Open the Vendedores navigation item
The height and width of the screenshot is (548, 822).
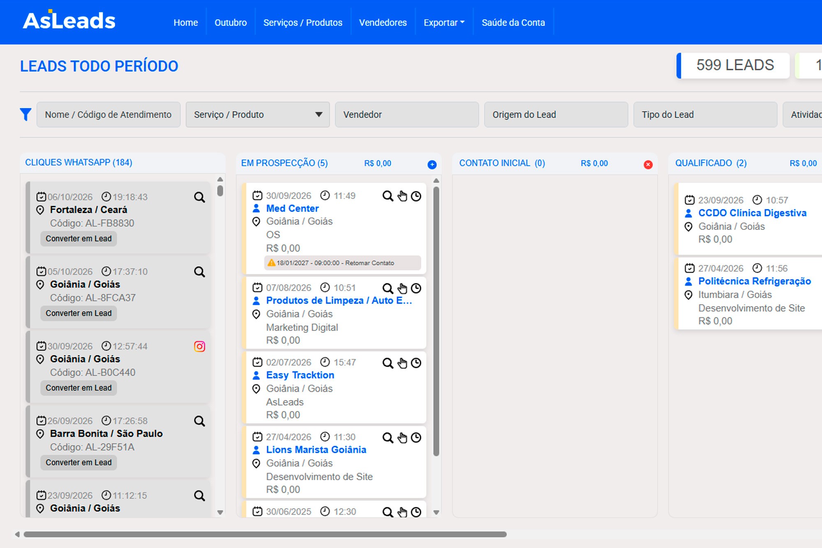(x=383, y=23)
